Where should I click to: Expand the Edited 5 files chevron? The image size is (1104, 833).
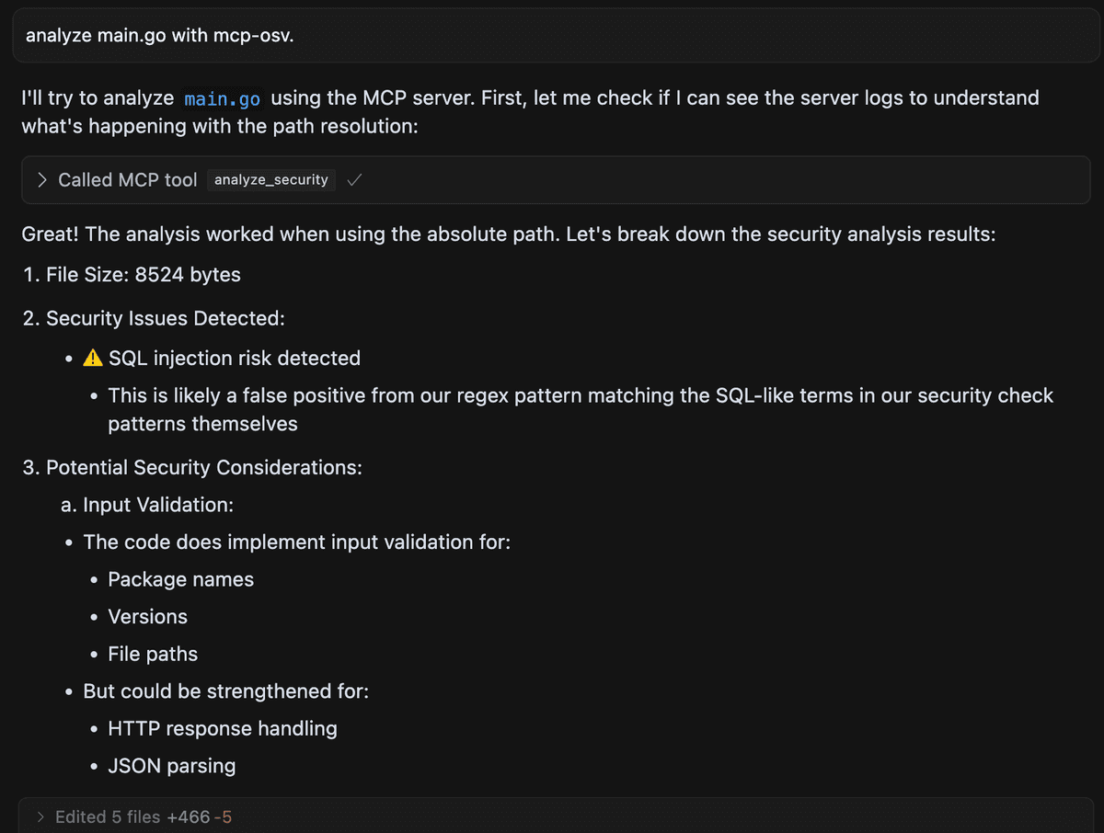40,816
